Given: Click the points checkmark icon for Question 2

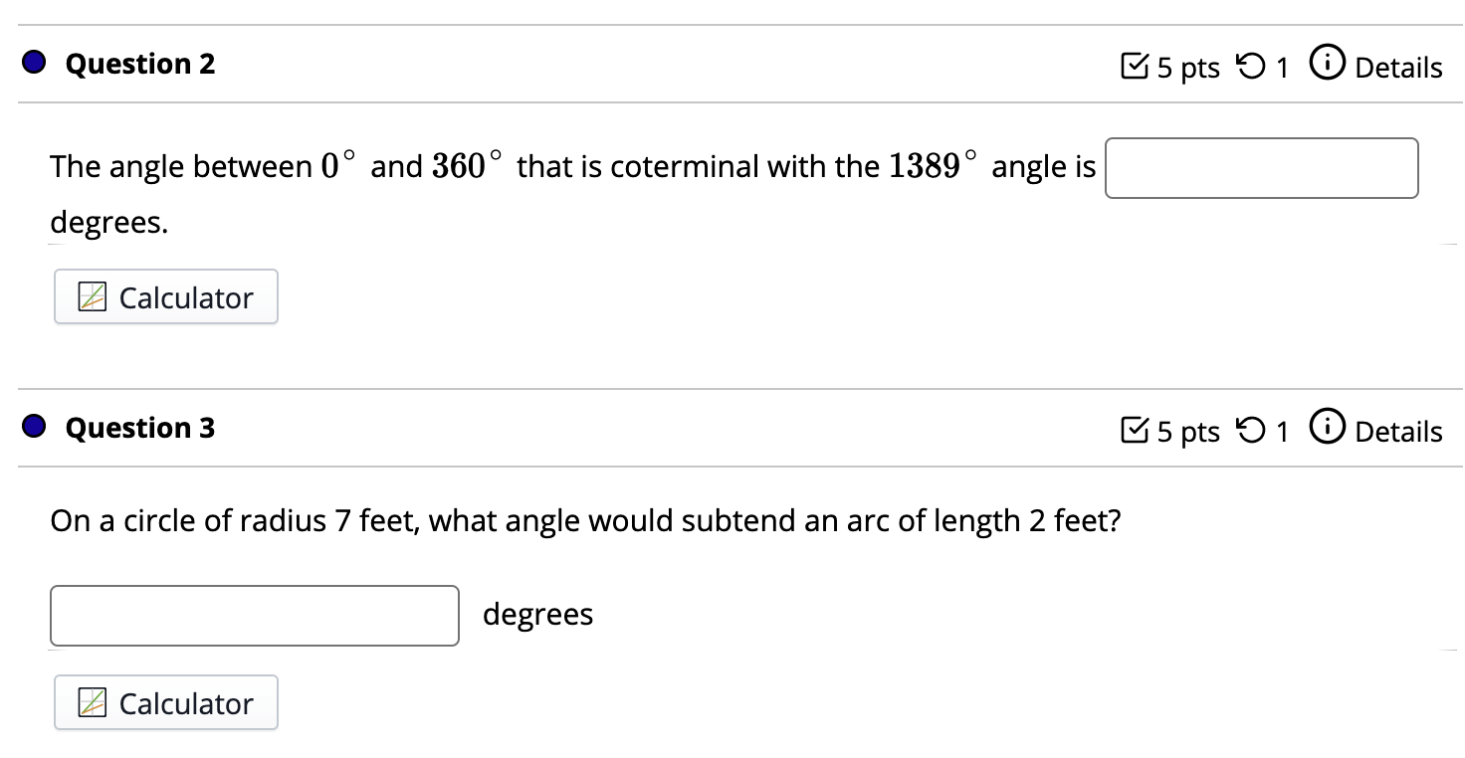Looking at the screenshot, I should [x=1133, y=67].
